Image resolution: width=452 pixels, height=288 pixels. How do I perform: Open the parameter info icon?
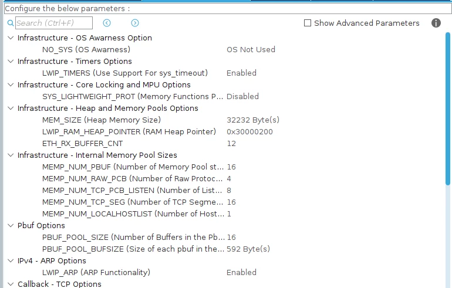[x=436, y=23]
